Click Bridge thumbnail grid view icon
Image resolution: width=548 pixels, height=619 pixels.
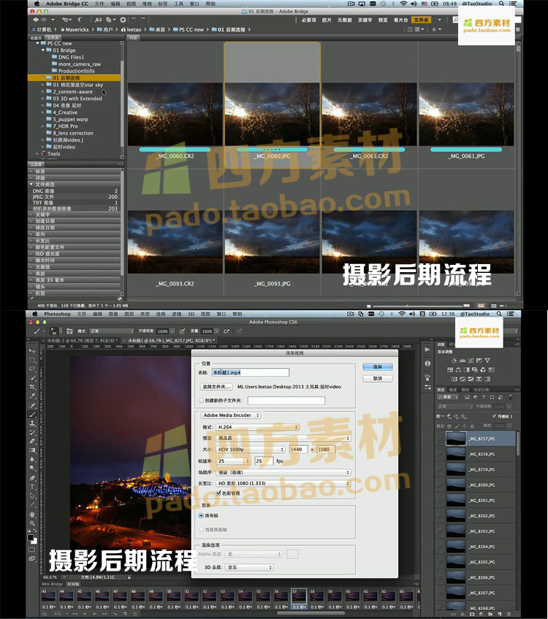481,306
